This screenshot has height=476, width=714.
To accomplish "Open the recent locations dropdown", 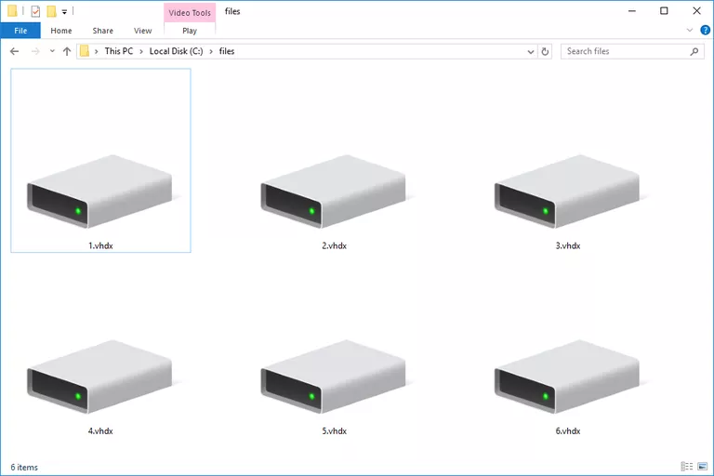I will (x=52, y=51).
